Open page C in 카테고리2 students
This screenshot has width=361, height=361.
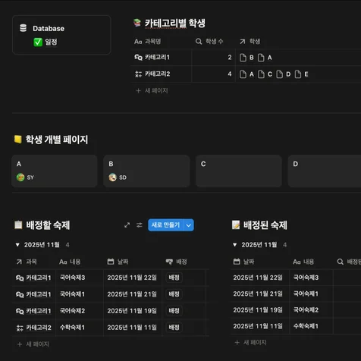[265, 74]
